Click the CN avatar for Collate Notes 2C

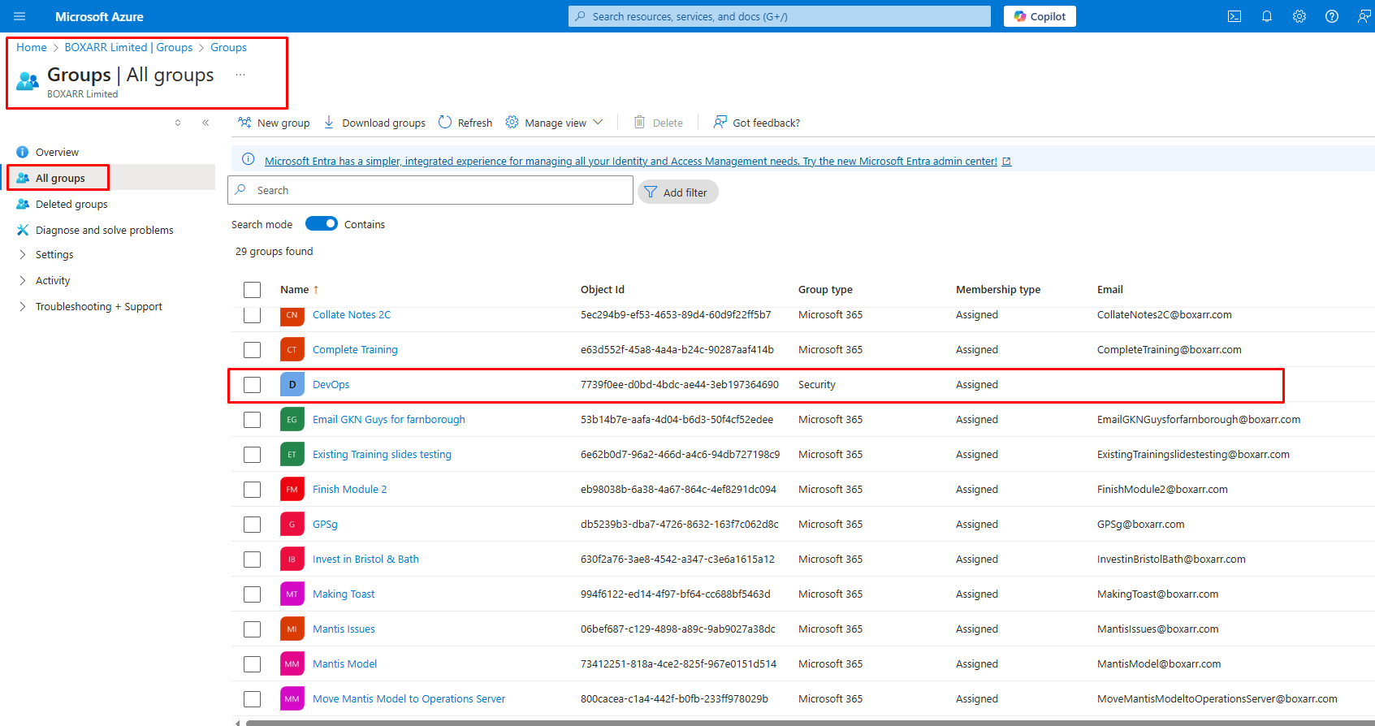[292, 315]
